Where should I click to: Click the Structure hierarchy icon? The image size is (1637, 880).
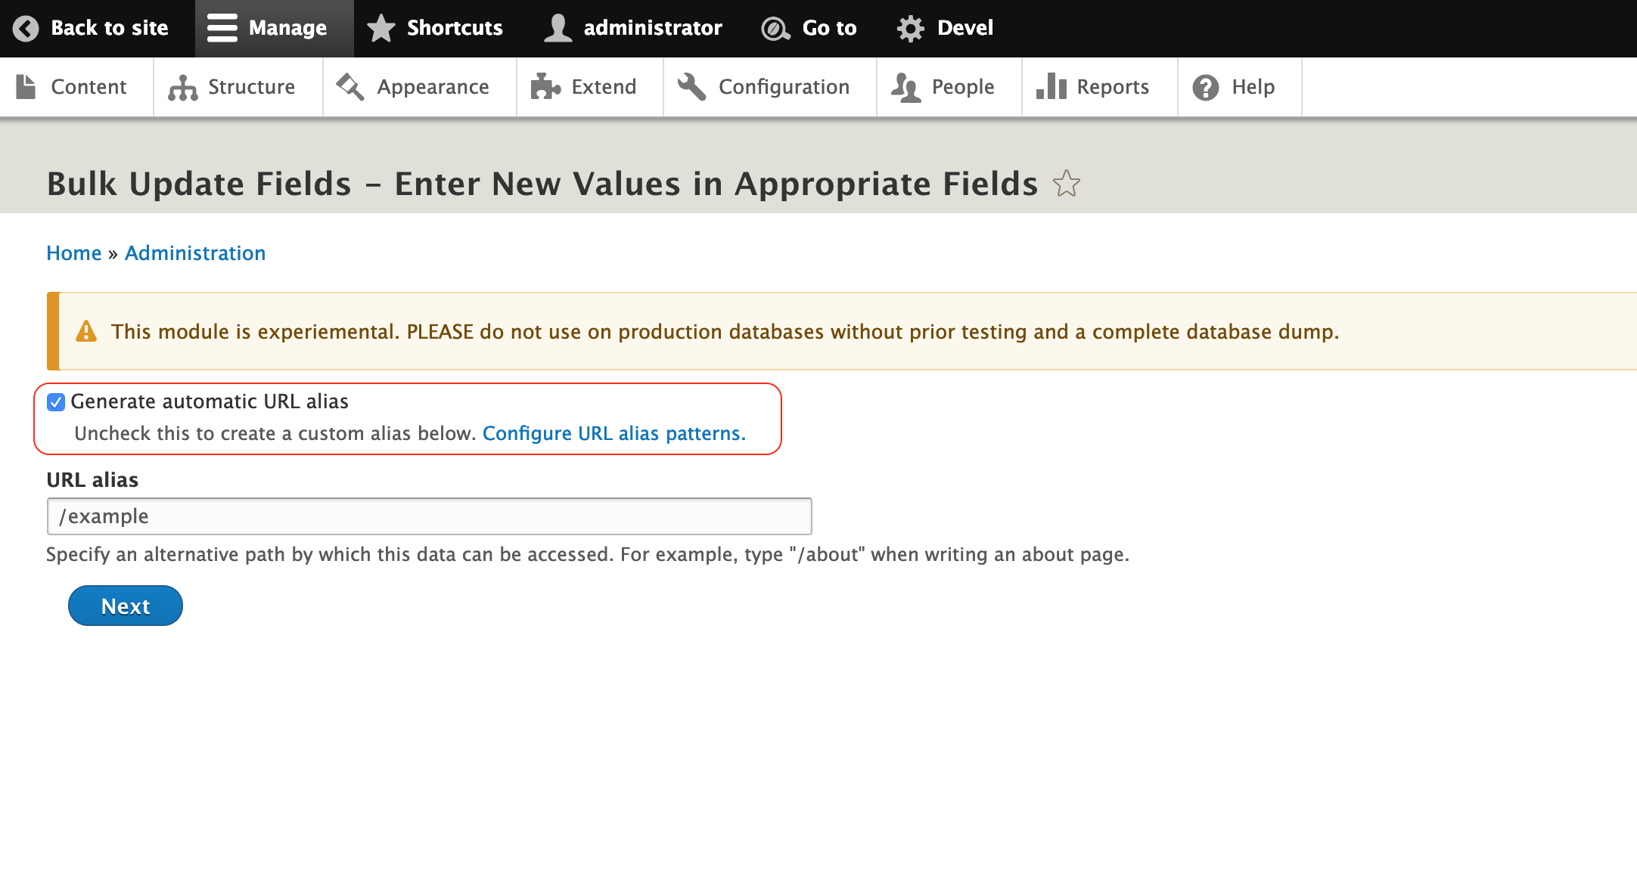(x=182, y=87)
